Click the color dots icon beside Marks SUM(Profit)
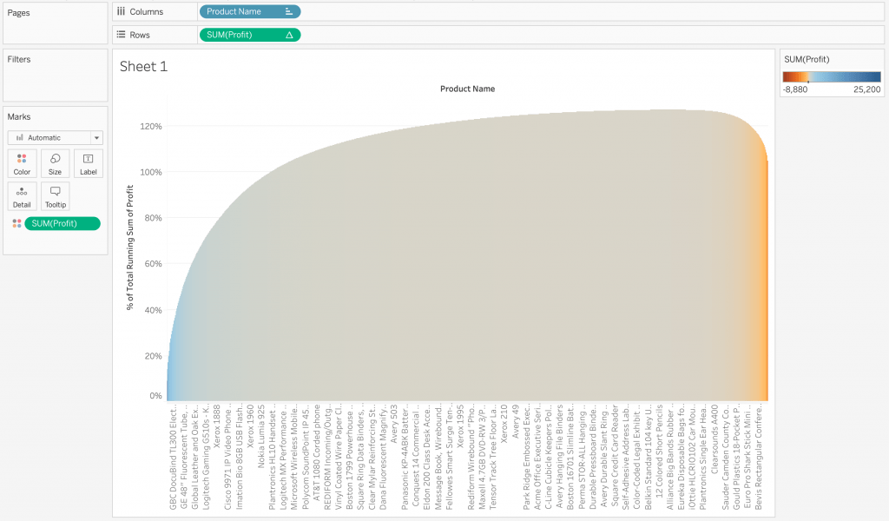889x521 pixels. click(16, 224)
